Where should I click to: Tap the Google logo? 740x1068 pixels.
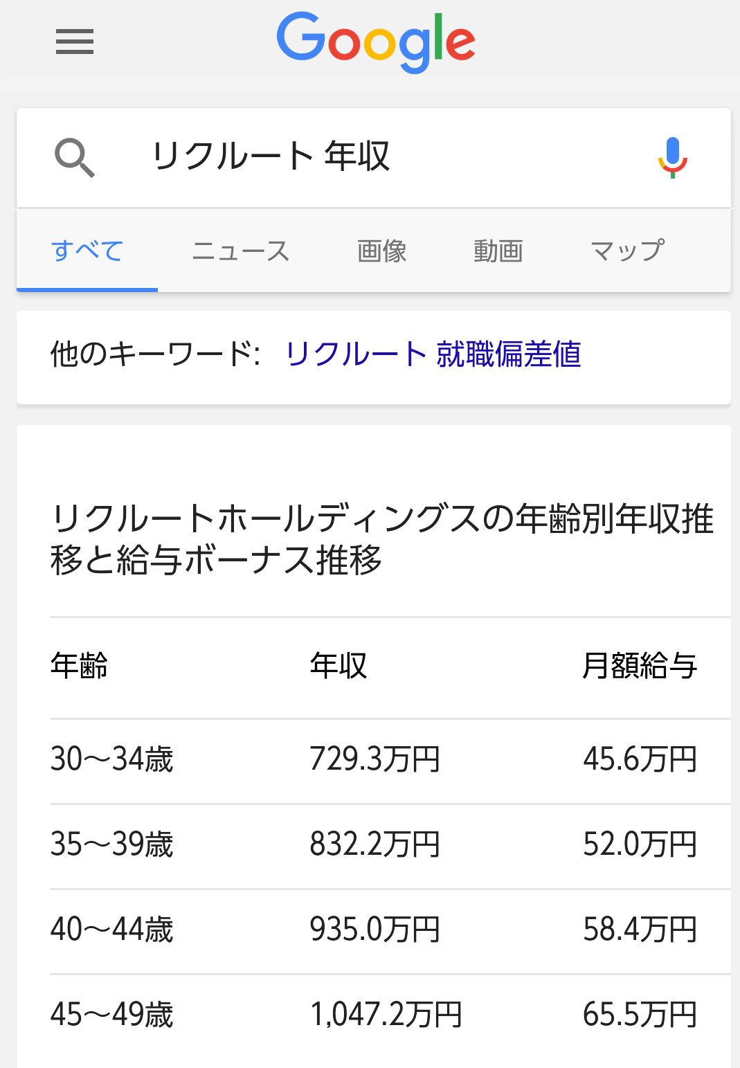376,43
